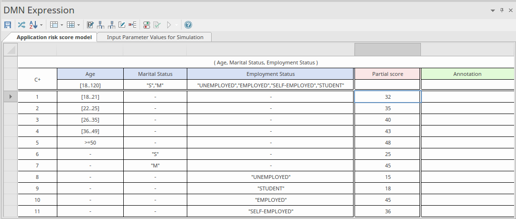Open the rows table dropdown arrow
Screen dimensions: 516x219
click(79, 25)
